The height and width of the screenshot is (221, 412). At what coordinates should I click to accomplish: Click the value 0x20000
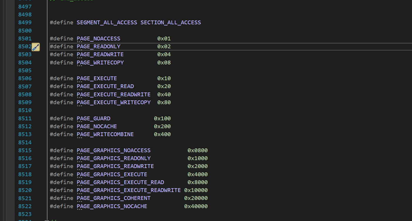[x=196, y=198]
